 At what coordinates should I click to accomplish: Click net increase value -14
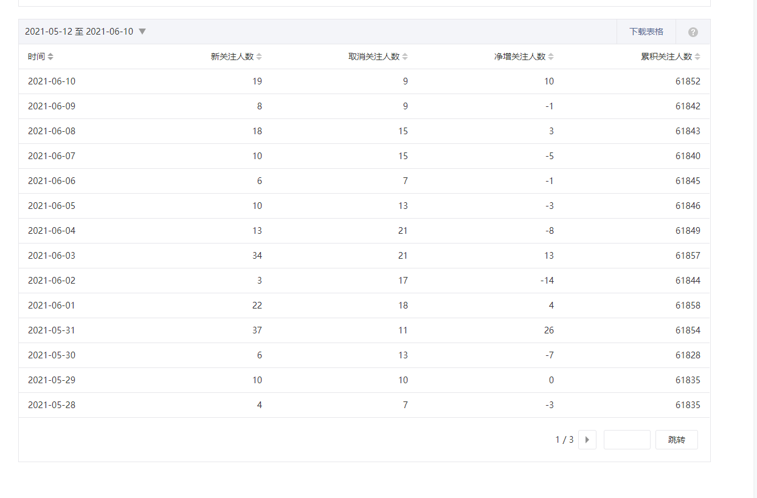546,281
